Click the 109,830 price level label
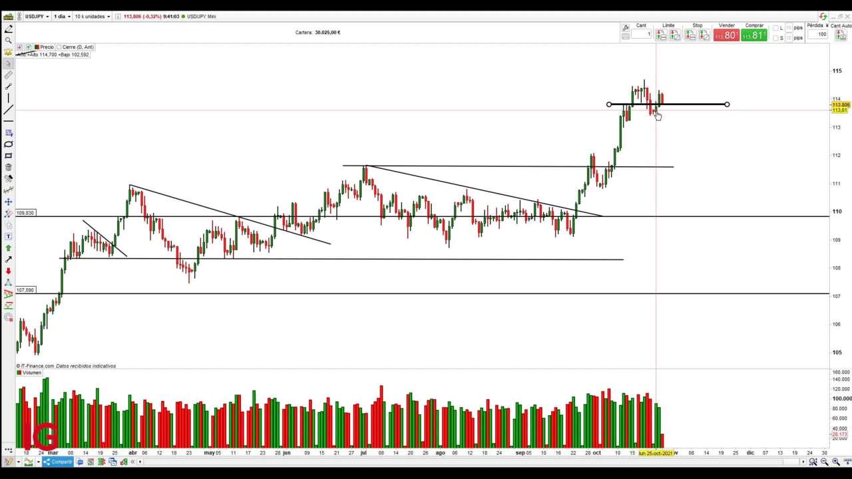The height and width of the screenshot is (479, 852). [x=25, y=213]
